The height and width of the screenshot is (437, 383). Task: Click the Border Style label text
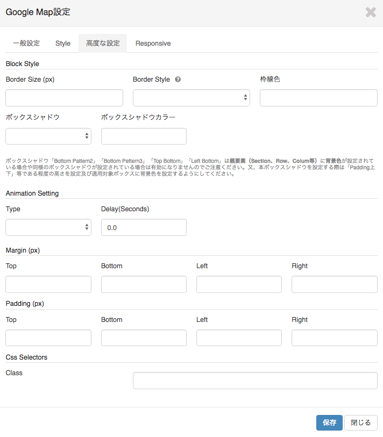tap(151, 80)
